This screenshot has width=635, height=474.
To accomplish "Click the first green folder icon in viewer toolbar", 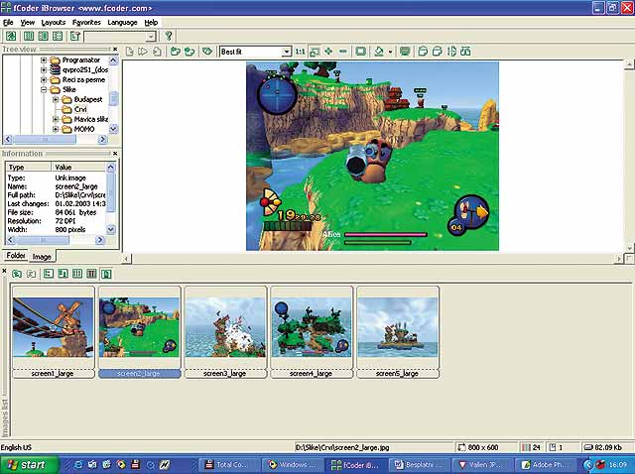I will tap(175, 52).
